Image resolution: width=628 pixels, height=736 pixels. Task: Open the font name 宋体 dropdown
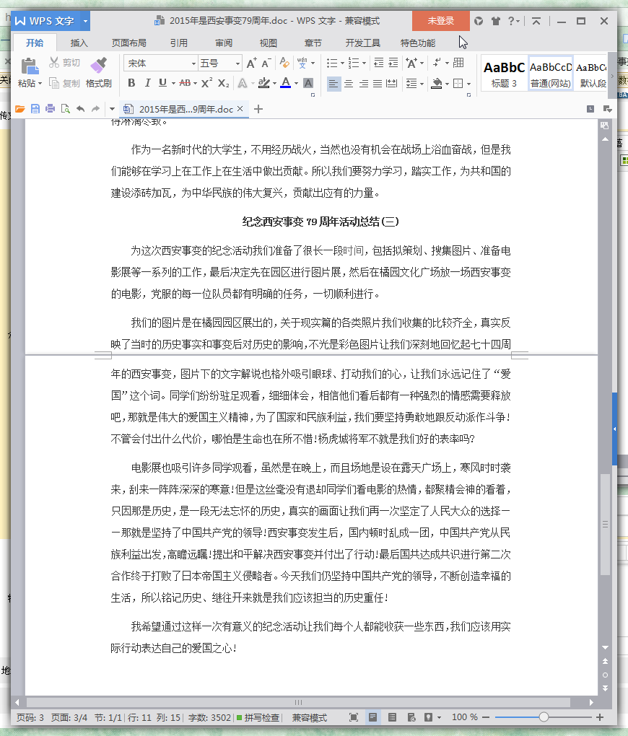point(193,63)
